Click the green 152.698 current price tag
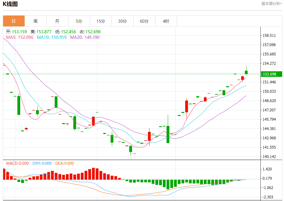Screen dimensions: 284x201 (271, 74)
